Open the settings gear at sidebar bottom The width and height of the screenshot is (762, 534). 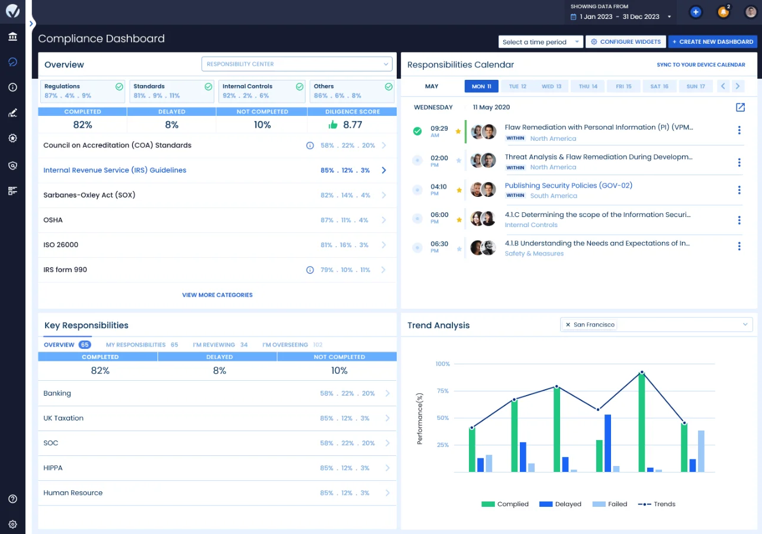point(12,524)
